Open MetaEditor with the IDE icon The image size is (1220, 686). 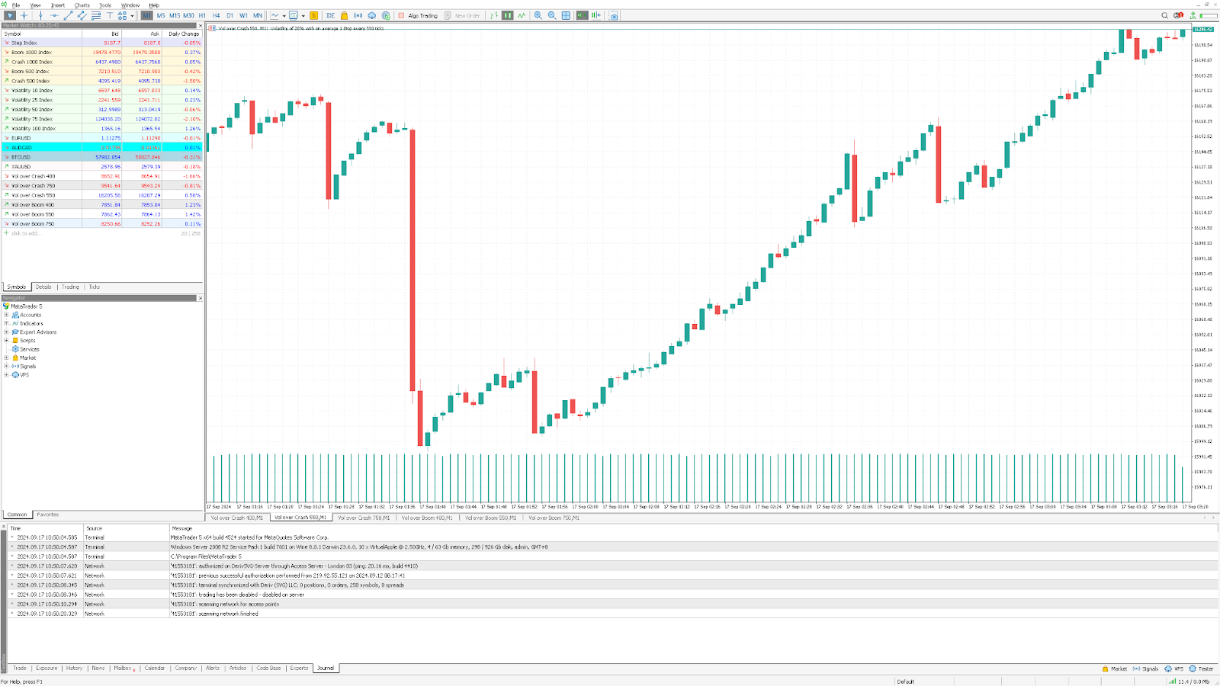pyautogui.click(x=330, y=15)
